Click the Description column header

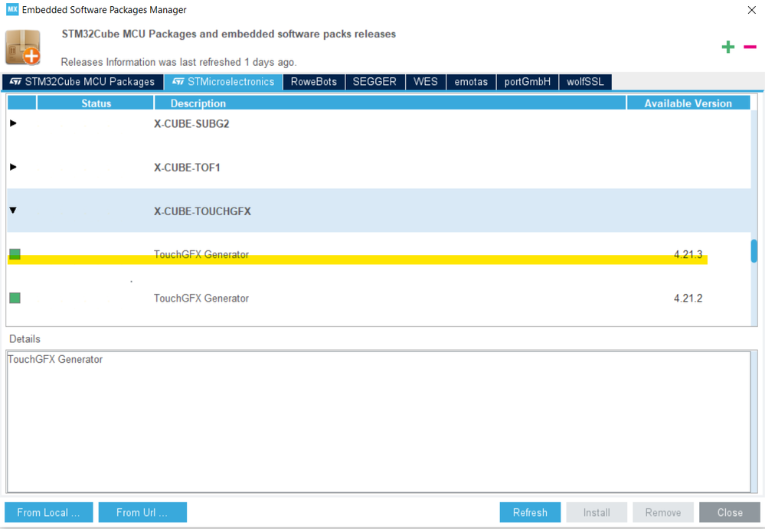(390, 103)
